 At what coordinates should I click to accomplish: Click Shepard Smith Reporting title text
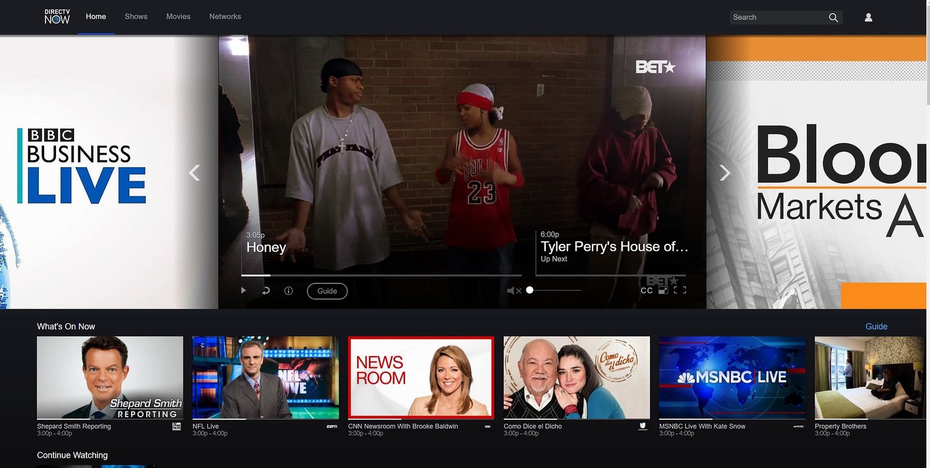tap(74, 426)
